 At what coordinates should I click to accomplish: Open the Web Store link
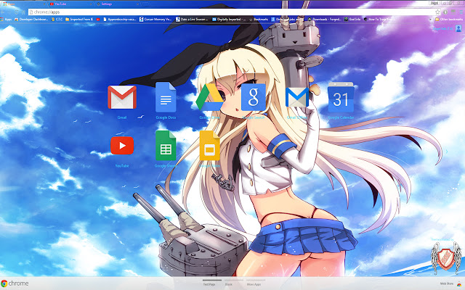[x=445, y=284]
